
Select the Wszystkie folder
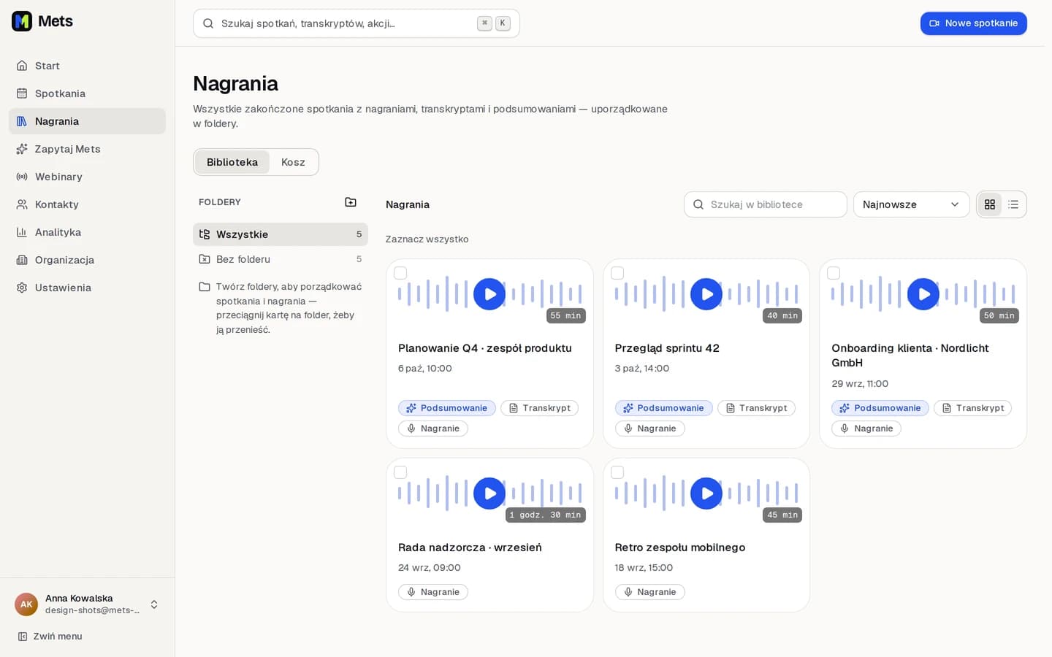pos(281,234)
